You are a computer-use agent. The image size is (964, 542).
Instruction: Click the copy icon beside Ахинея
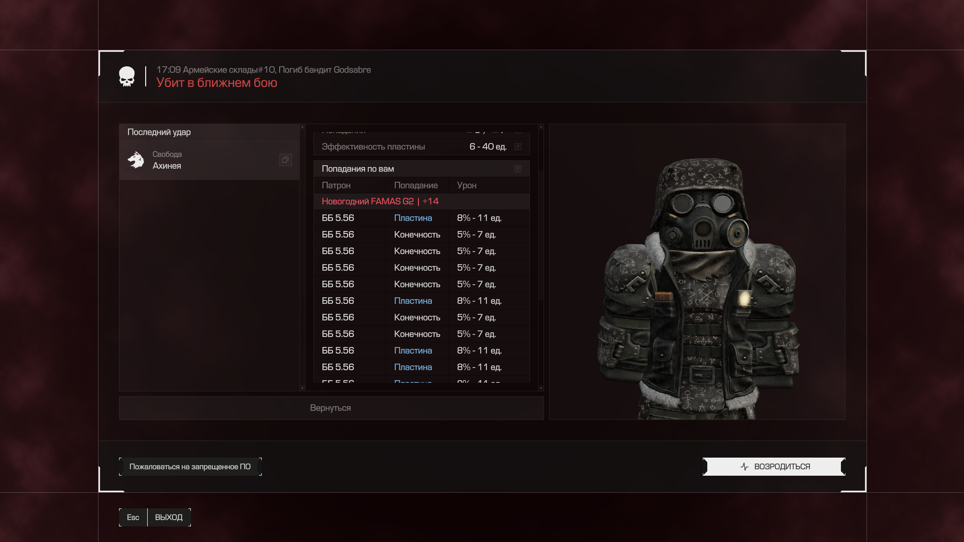click(285, 160)
